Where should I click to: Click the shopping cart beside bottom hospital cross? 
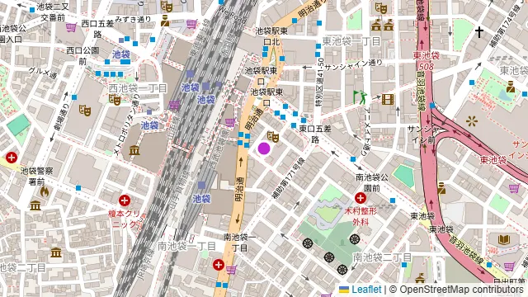coord(231,270)
